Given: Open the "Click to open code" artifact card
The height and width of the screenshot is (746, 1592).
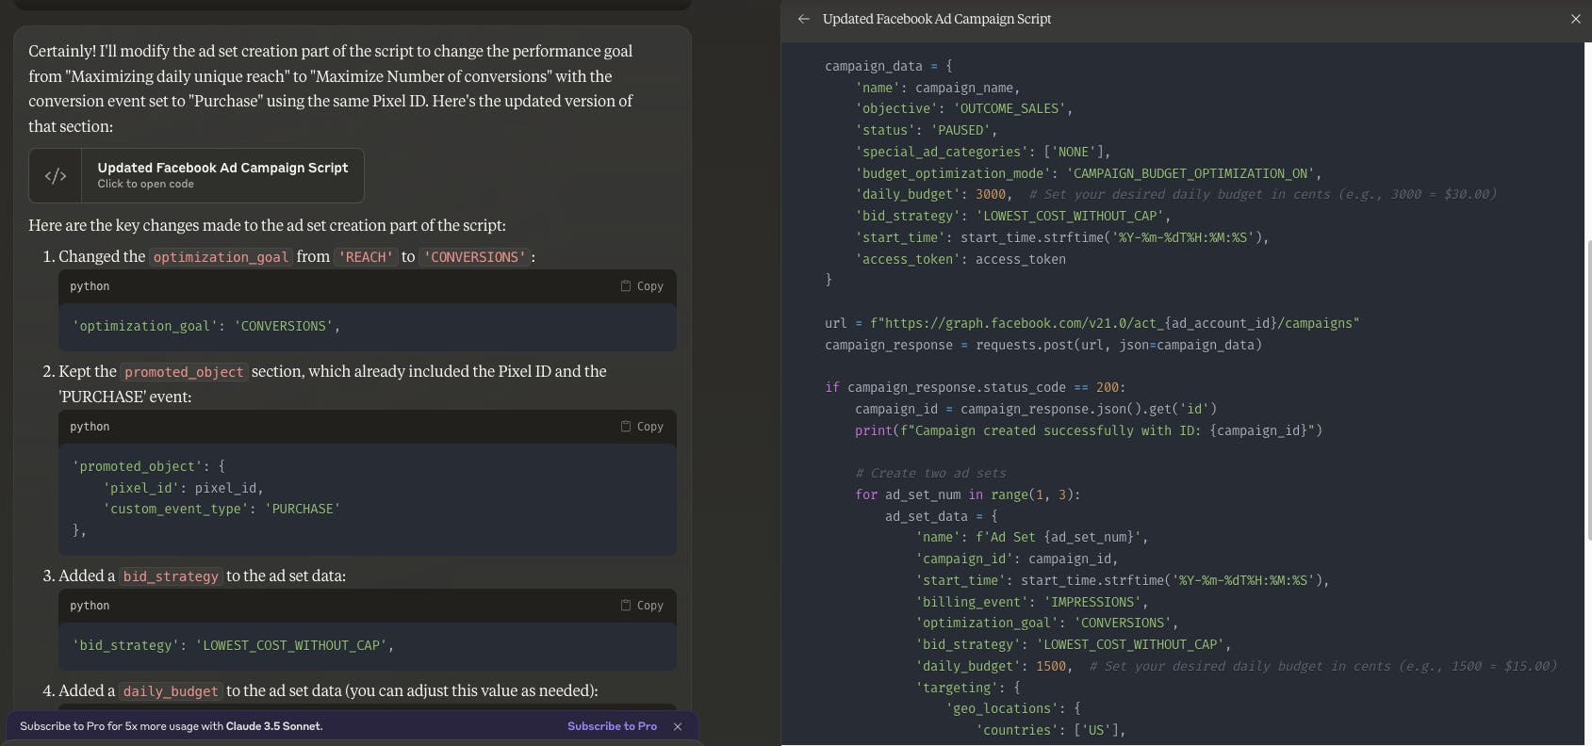Looking at the screenshot, I should pos(222,175).
